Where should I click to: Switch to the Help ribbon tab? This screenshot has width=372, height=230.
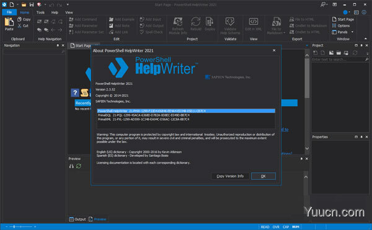coord(55,12)
